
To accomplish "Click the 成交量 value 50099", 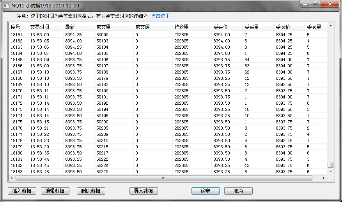I will click(x=102, y=35).
